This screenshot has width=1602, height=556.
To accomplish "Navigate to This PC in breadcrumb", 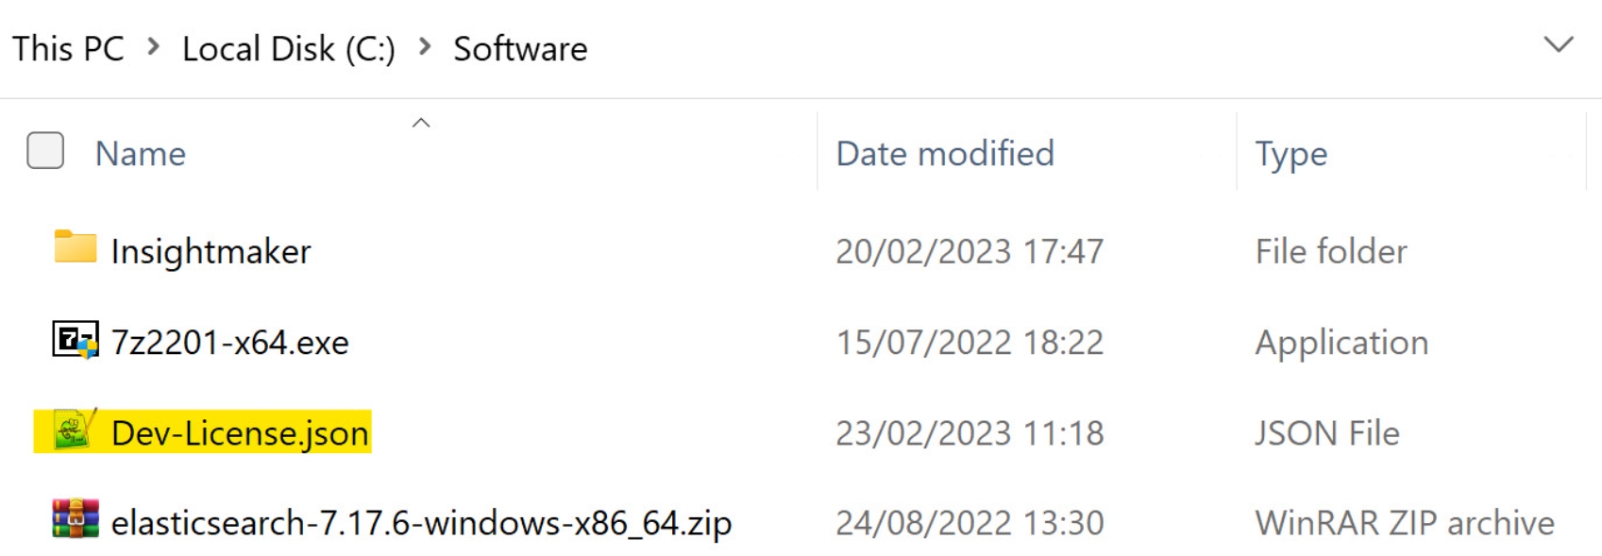I will [68, 49].
